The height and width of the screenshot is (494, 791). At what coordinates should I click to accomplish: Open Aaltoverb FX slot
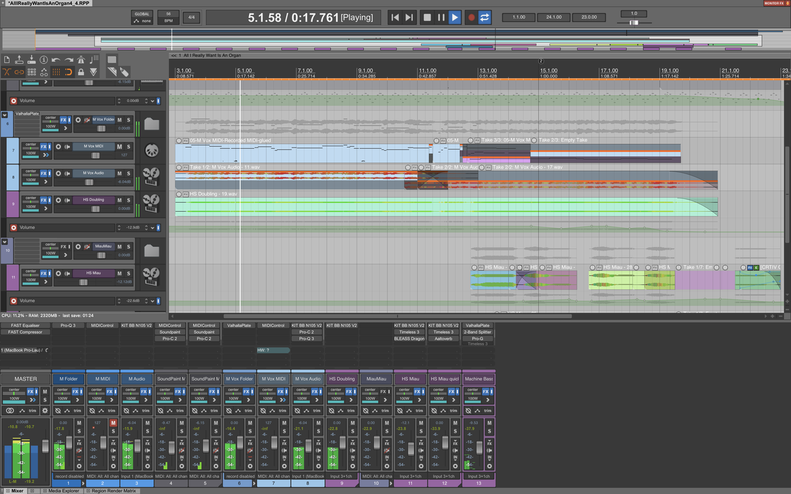tap(444, 339)
